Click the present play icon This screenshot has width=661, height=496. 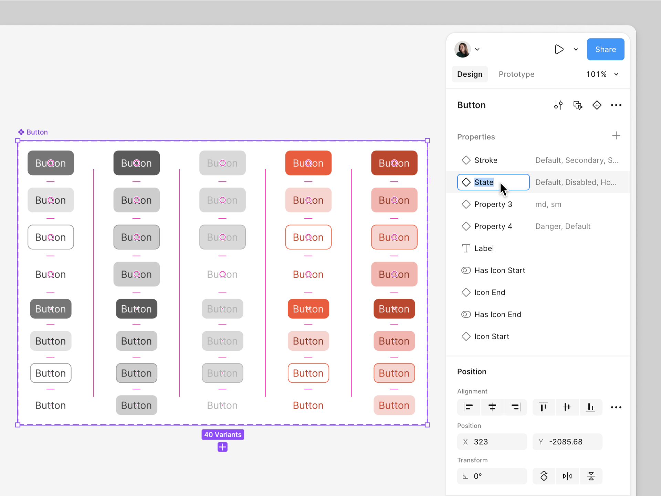click(559, 49)
